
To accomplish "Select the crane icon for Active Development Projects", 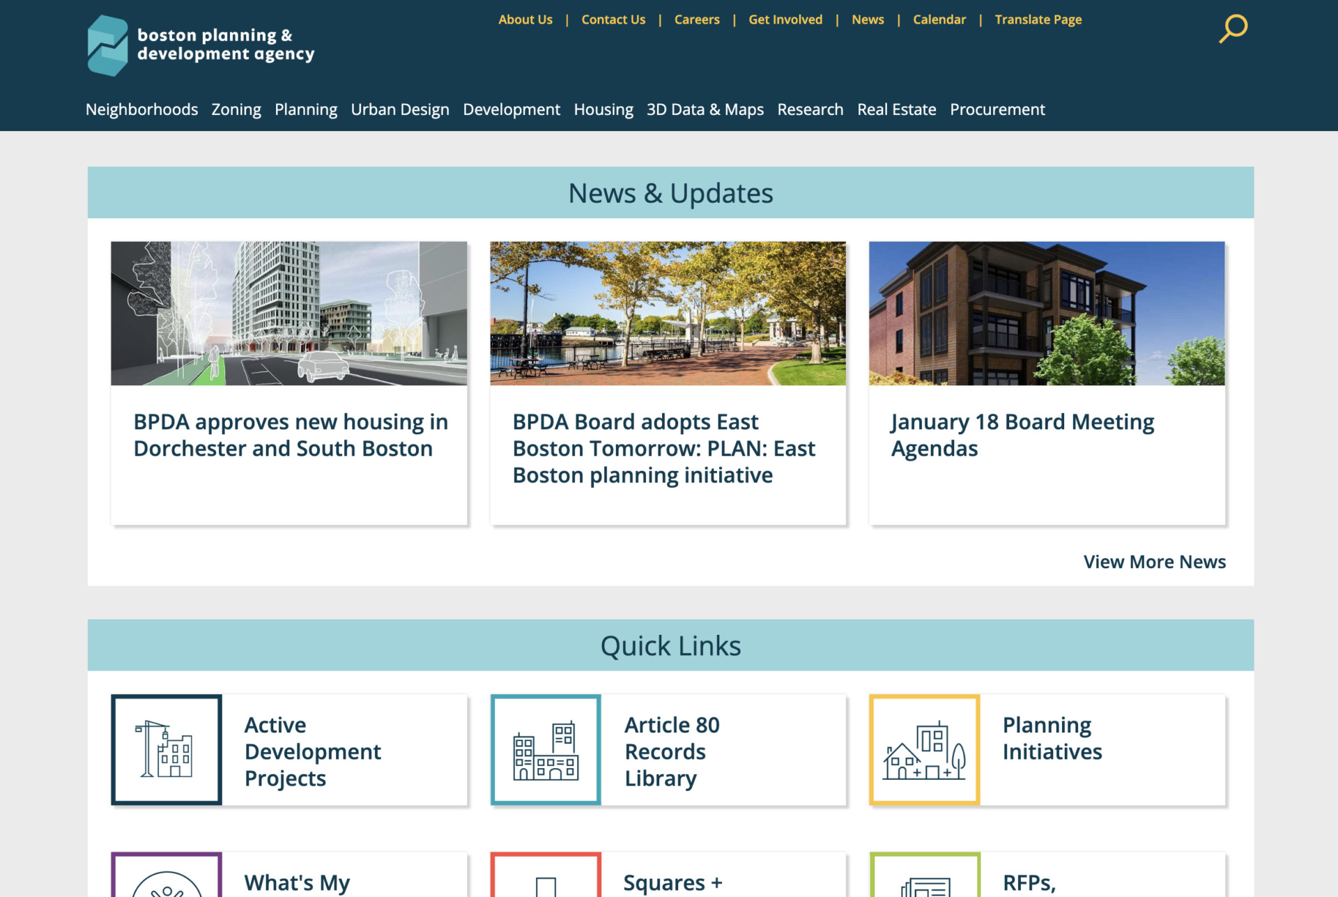I will point(166,750).
